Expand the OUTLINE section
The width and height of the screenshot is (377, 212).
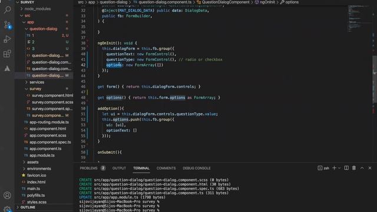[28, 207]
